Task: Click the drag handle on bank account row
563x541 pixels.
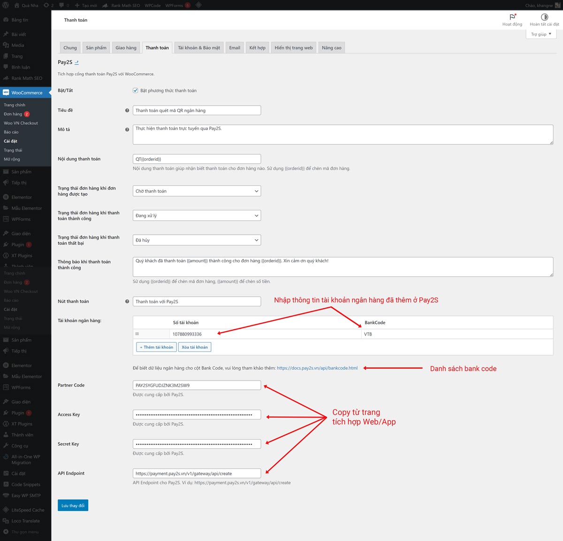Action: tap(137, 334)
